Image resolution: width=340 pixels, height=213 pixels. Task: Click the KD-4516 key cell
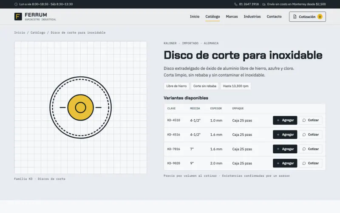click(x=173, y=135)
